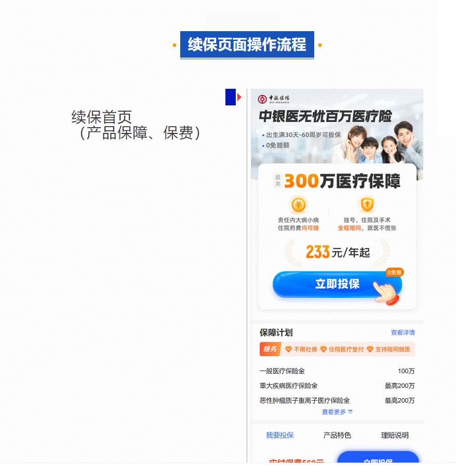Click the double chevron beside 查看更多
Screen dimensions: 456x474
click(x=350, y=412)
